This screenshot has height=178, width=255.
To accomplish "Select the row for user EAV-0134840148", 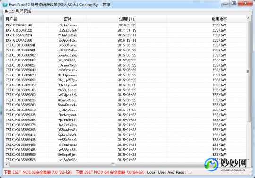I will coord(125,25).
